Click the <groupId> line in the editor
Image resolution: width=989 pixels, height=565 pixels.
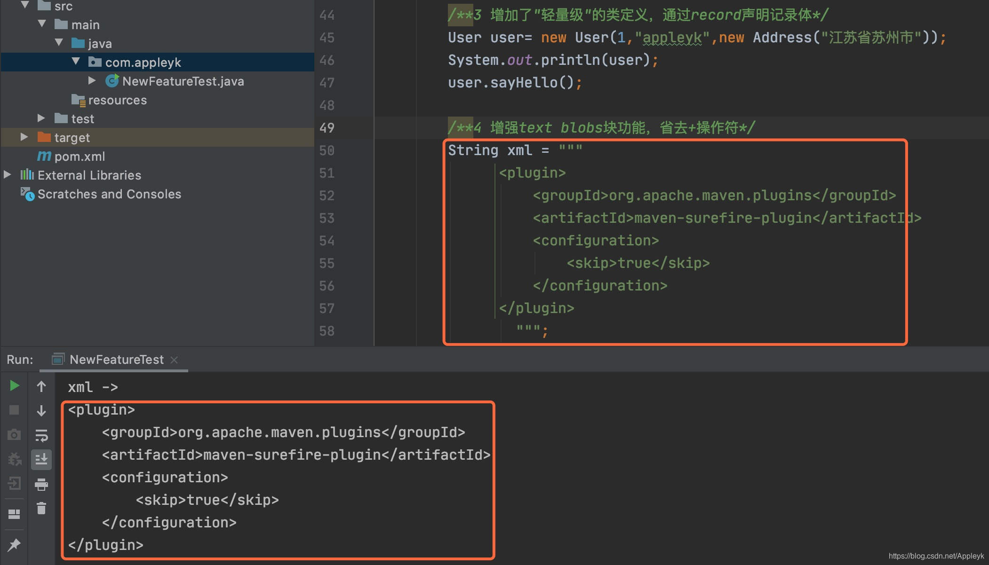pyautogui.click(x=714, y=196)
